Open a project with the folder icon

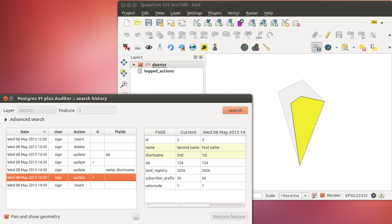(x=137, y=23)
